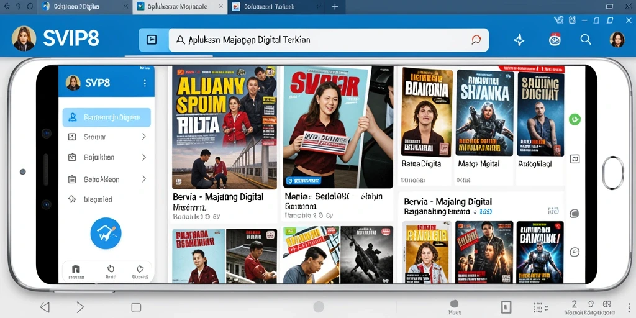Click the green round icon on phone right edge
This screenshot has height=318, width=636.
click(x=575, y=119)
